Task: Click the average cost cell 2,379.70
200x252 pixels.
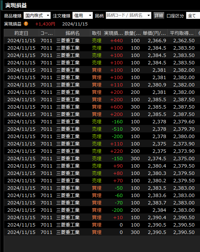Action: pos(184,129)
